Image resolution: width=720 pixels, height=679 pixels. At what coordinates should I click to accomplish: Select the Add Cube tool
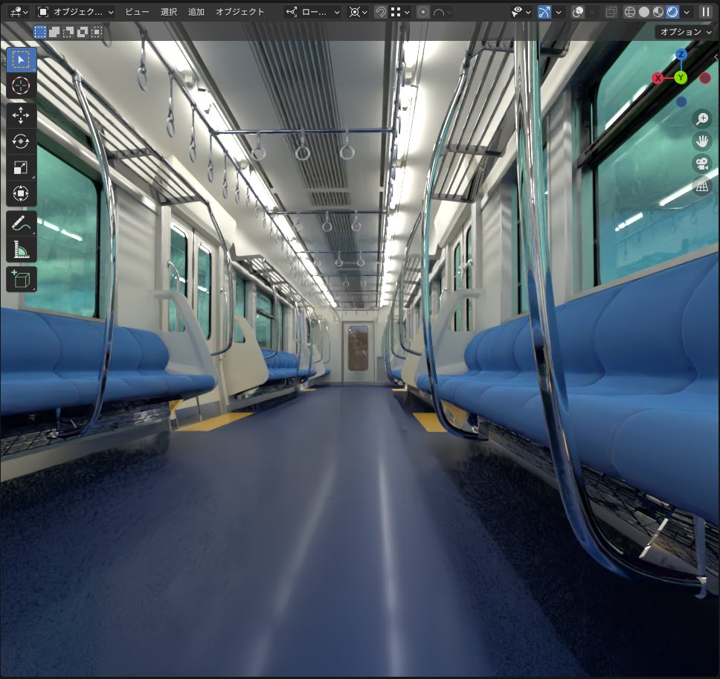[21, 279]
